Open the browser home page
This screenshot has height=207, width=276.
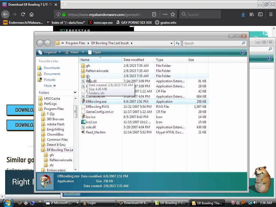[32, 15]
